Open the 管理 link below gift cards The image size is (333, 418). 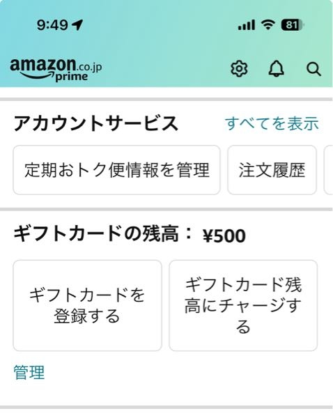tap(29, 373)
